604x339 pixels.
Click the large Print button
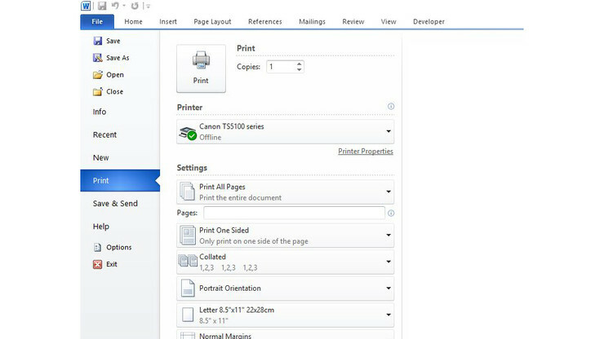(201, 68)
